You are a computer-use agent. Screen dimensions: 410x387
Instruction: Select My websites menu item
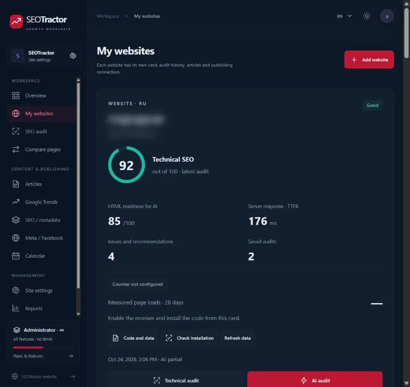(42, 113)
